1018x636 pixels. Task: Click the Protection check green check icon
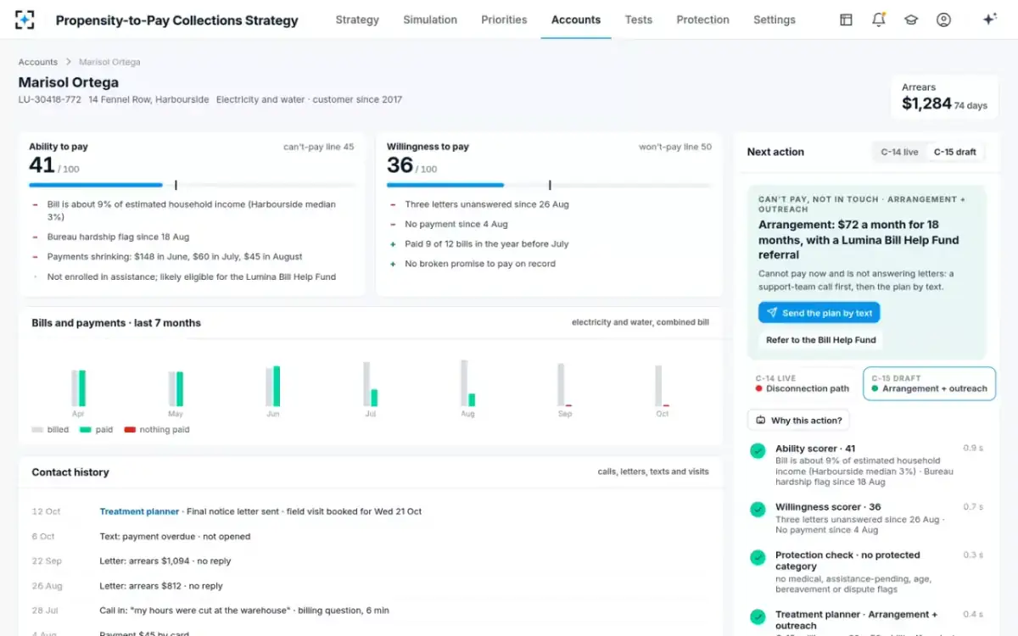(x=758, y=558)
